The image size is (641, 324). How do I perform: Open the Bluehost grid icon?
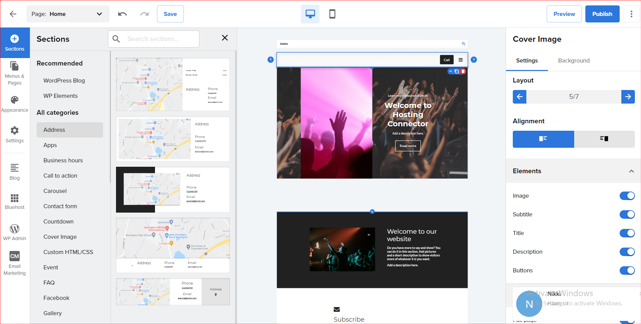click(15, 201)
